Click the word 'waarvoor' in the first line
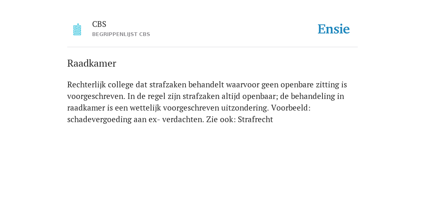Screen dimensions: 425x212 [x=242, y=85]
